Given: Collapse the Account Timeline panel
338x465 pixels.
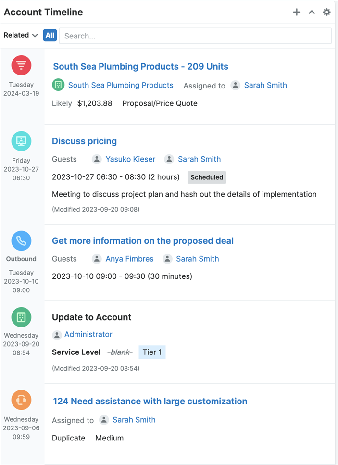Looking at the screenshot, I should pyautogui.click(x=312, y=12).
